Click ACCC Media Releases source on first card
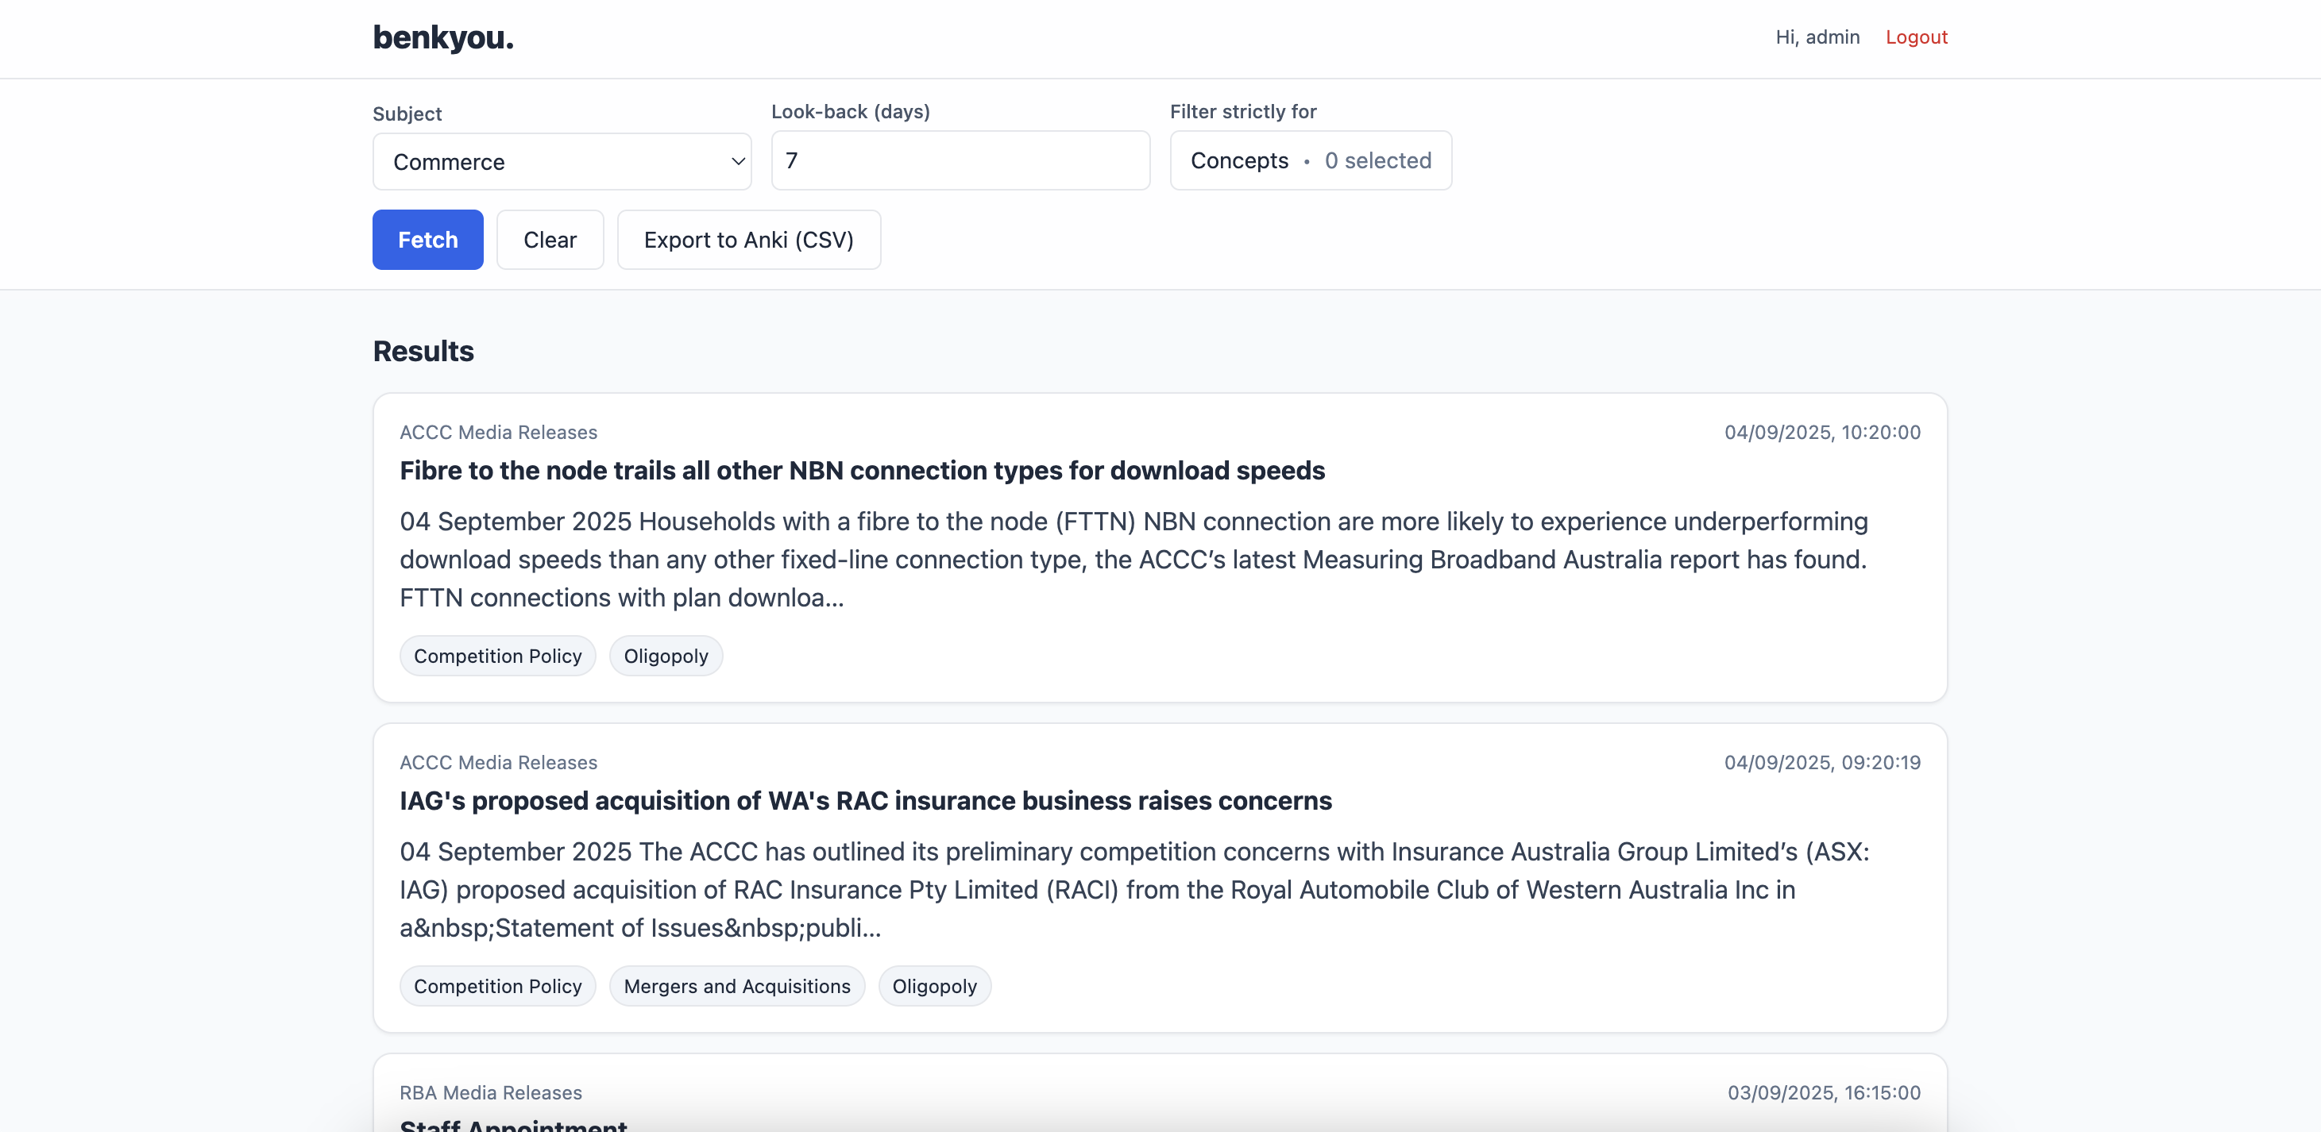This screenshot has width=2321, height=1132. (x=498, y=433)
